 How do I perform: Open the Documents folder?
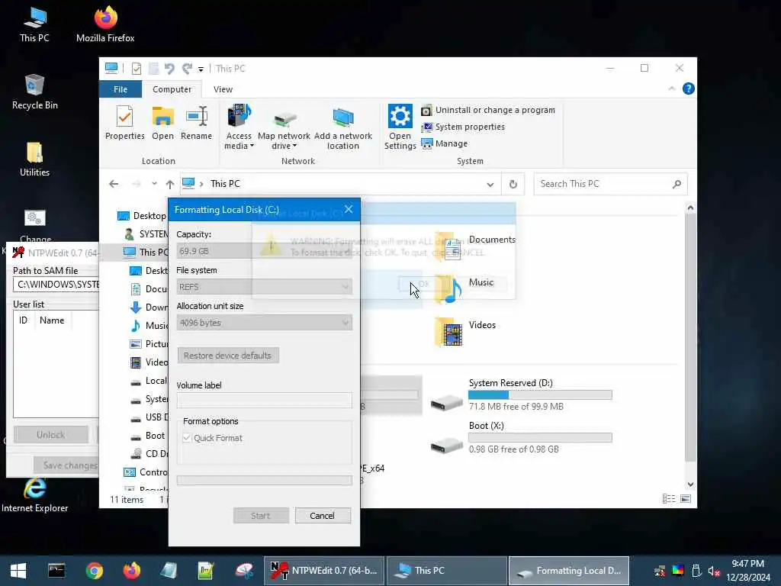[x=475, y=246]
